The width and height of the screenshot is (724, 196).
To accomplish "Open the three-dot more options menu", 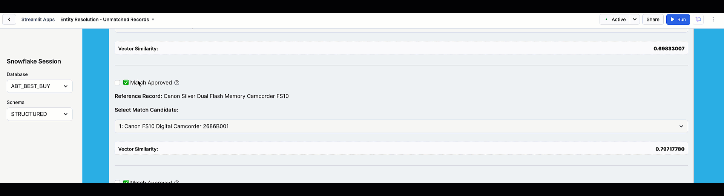I will tap(713, 20).
